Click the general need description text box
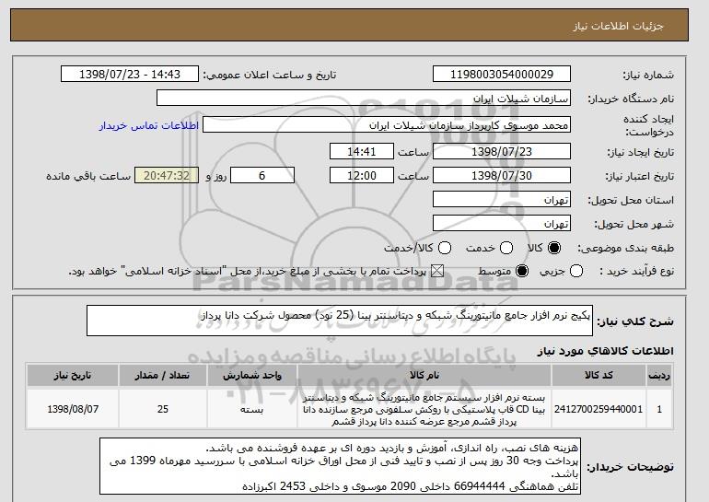The width and height of the screenshot is (709, 502). click(340, 321)
